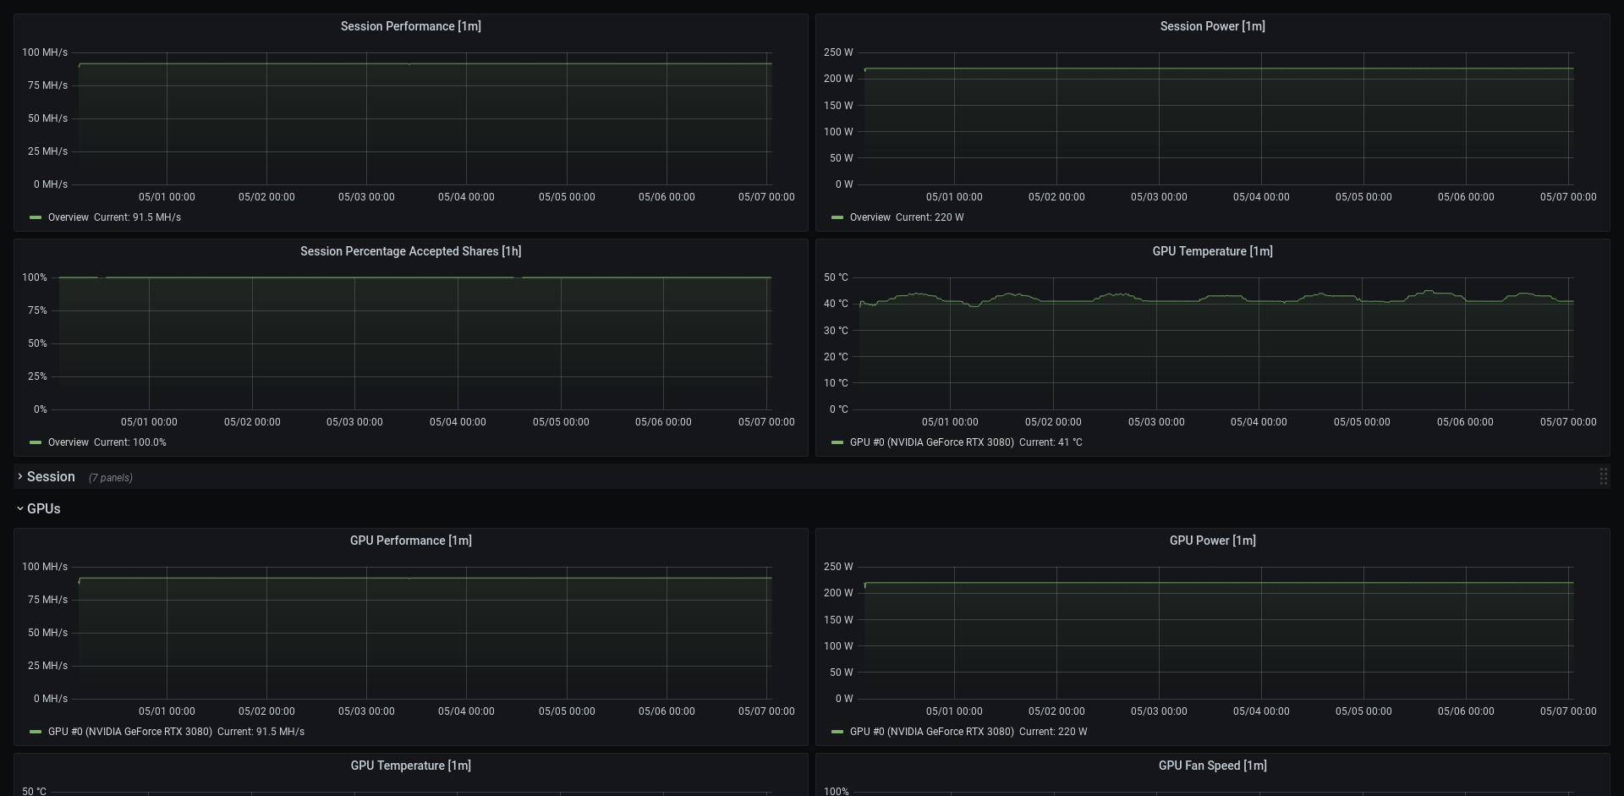The width and height of the screenshot is (1624, 796).
Task: Click upper GPU Temperature legend green color swatch
Action: (x=837, y=442)
